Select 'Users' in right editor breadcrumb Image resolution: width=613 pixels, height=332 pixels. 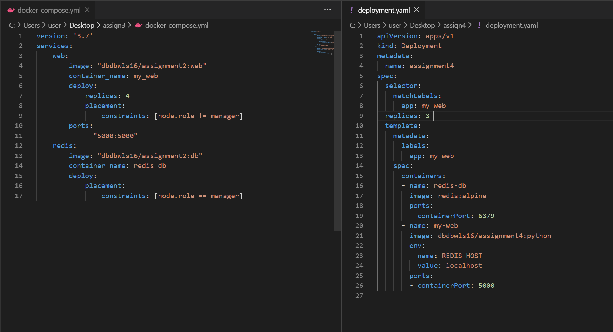point(372,25)
